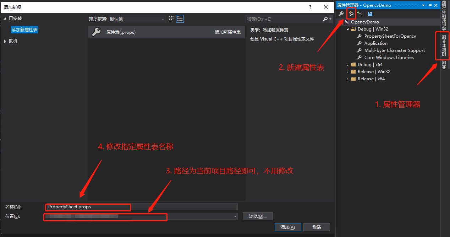
Task: Select the Application property sheet
Action: (376, 43)
